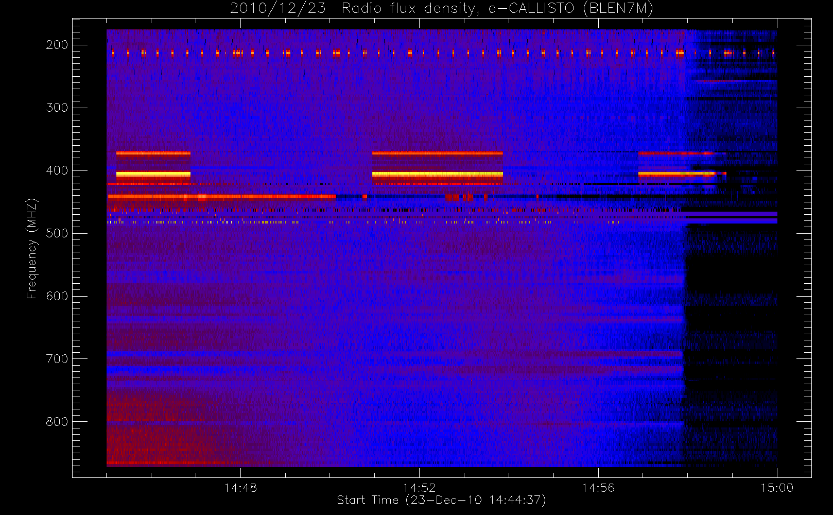The image size is (833, 515).
Task: Click the plot title "2010/12/23 Radio flux density, e-CALLISTO (BLEN7M)"
Action: click(x=442, y=9)
